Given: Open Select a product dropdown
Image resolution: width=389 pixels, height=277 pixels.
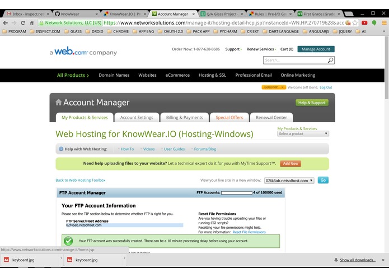Looking at the screenshot, I should point(303,133).
